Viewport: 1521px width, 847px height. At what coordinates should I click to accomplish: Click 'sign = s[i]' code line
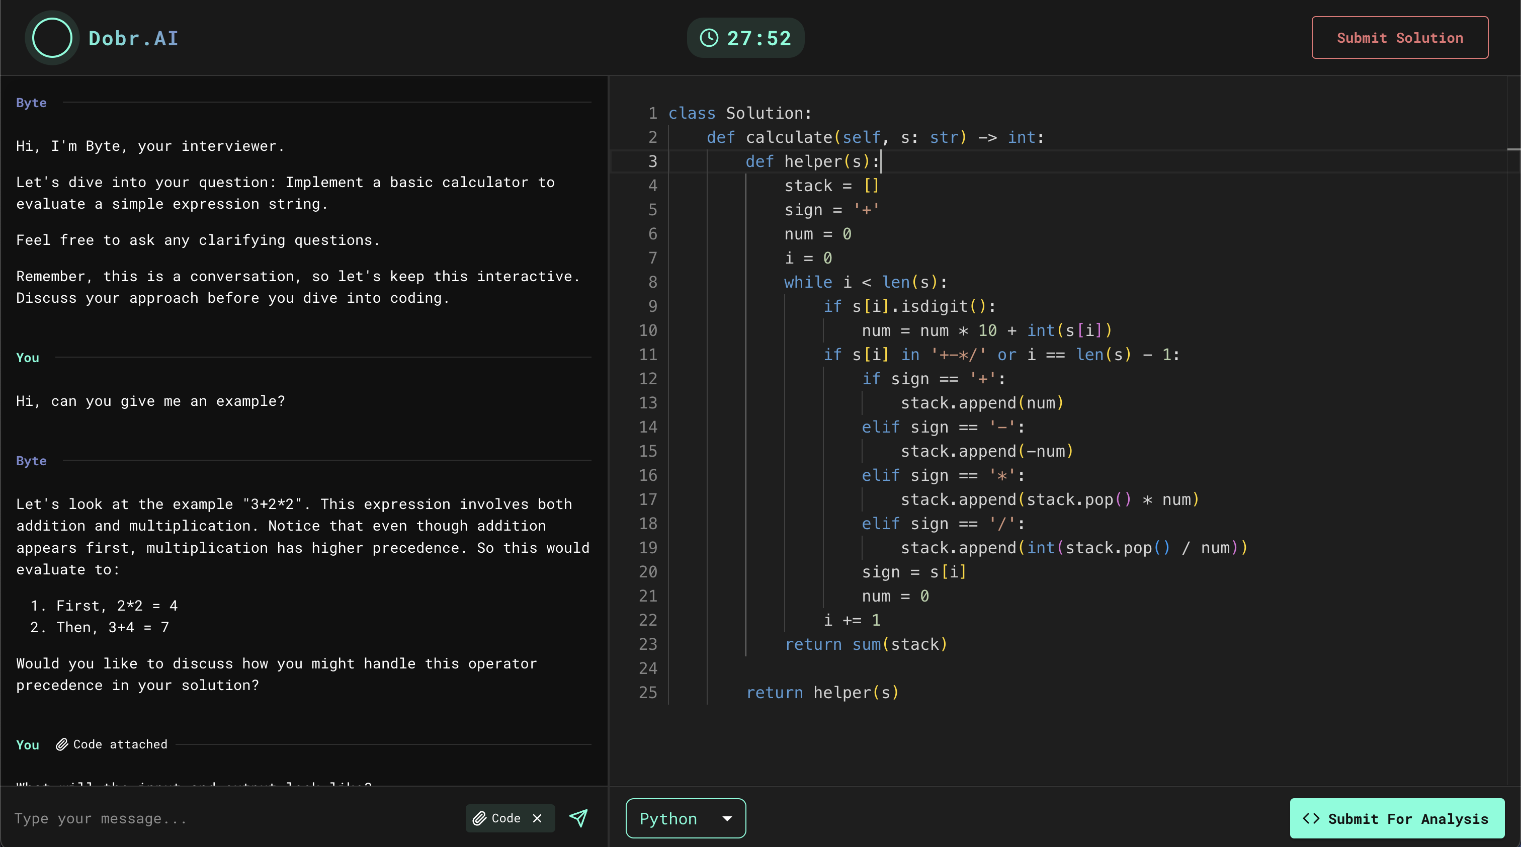pos(914,572)
